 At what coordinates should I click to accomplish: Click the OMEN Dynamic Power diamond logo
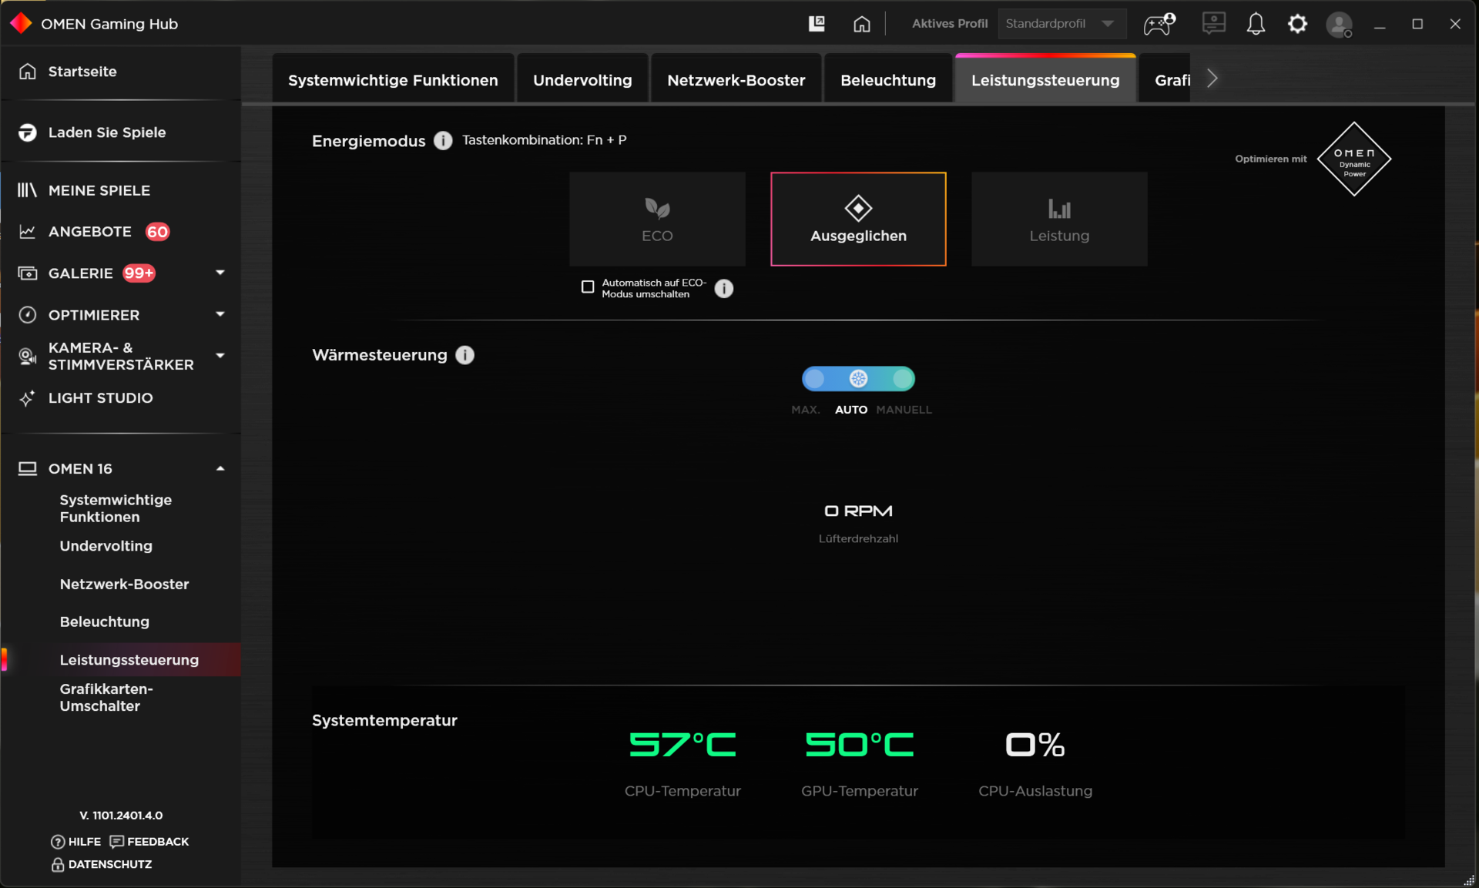(x=1353, y=159)
